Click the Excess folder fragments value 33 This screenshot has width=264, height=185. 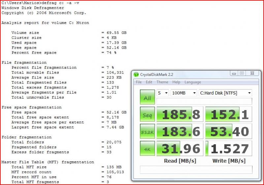coord(109,152)
